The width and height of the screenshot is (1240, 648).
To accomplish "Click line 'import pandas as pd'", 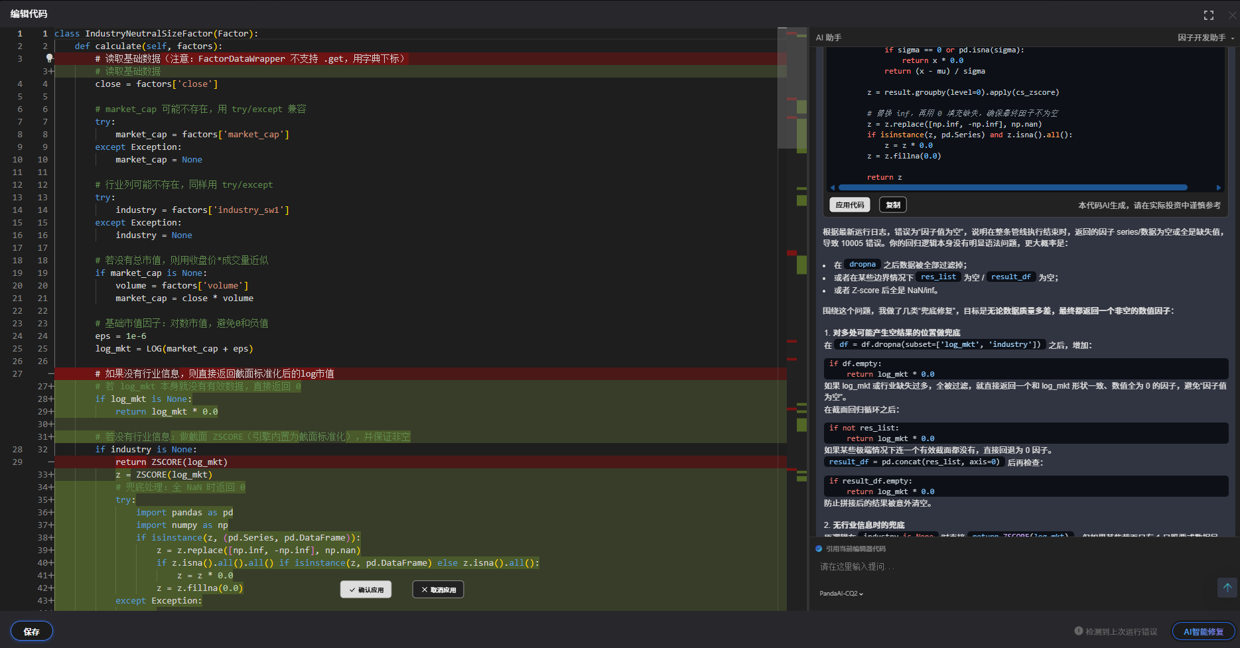I will point(184,512).
